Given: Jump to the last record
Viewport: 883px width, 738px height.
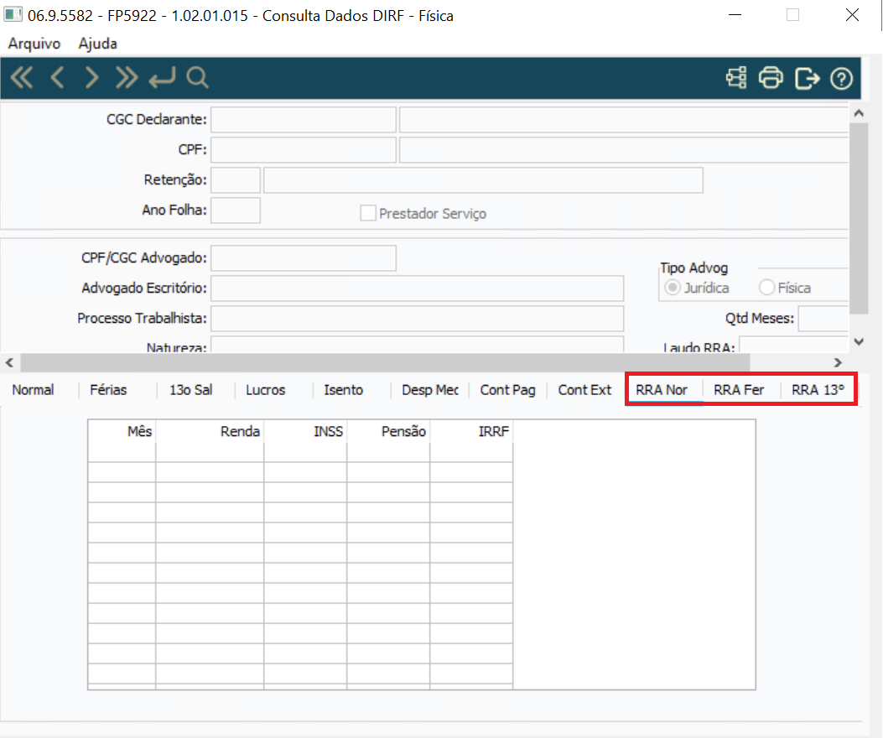Looking at the screenshot, I should pos(127,78).
